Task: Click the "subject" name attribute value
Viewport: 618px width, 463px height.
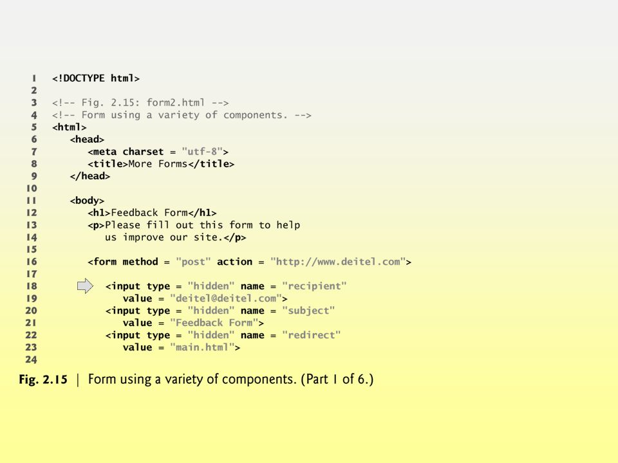Action: (x=308, y=311)
